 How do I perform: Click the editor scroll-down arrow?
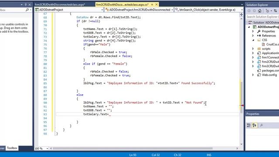(x=241, y=144)
